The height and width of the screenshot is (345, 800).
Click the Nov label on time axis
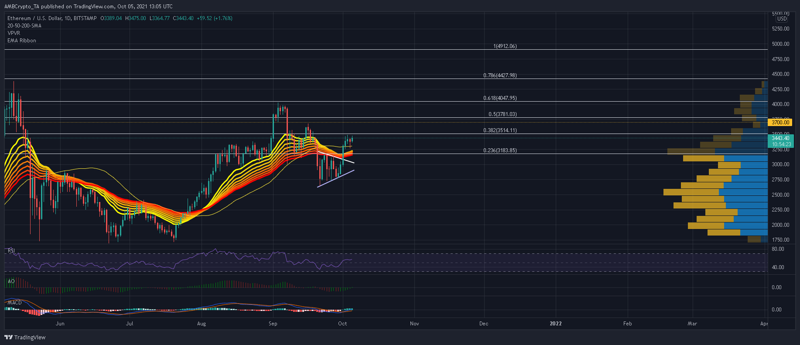(x=414, y=324)
